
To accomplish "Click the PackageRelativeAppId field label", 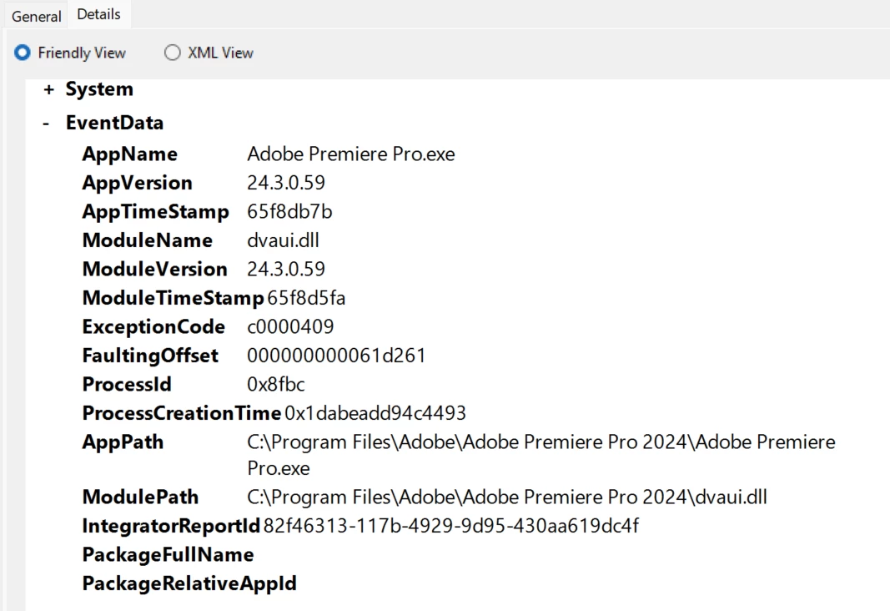I will point(189,583).
